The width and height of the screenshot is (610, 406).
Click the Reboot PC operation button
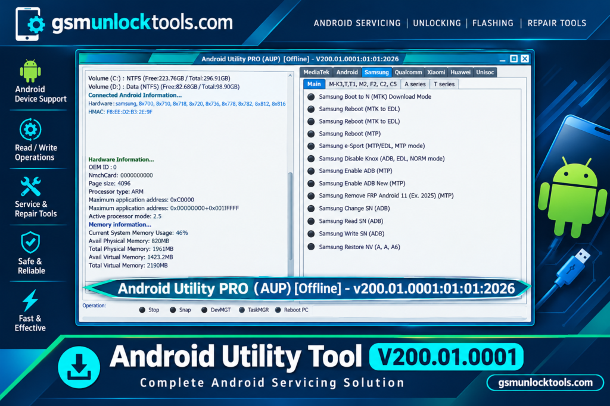[291, 310]
